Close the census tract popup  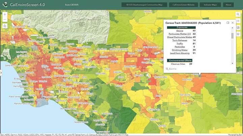coord(233,22)
